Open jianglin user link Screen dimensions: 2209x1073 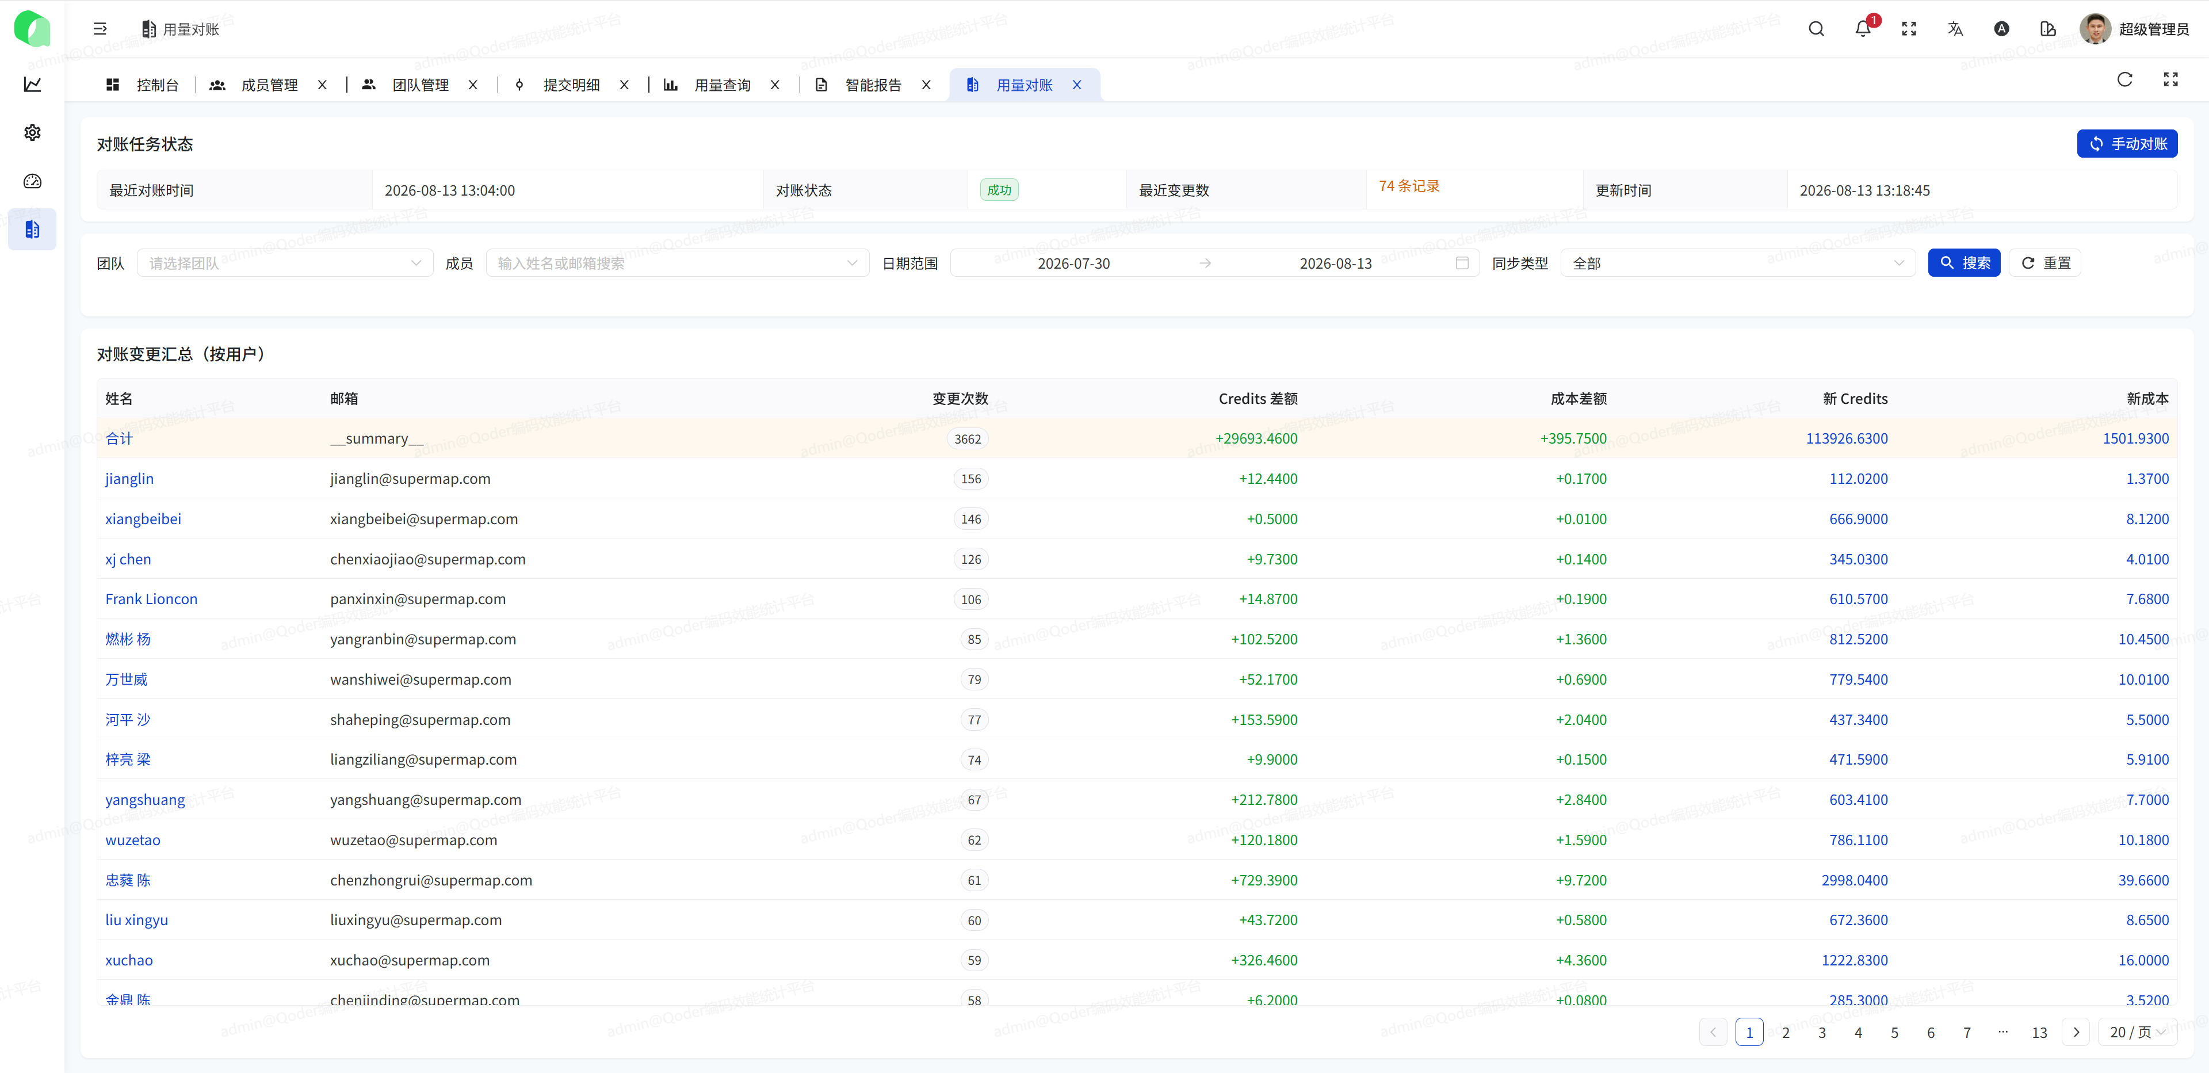[129, 479]
